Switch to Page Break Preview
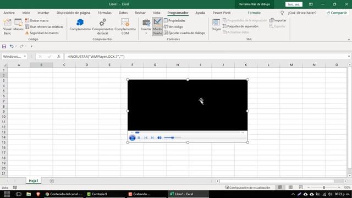 301,188
